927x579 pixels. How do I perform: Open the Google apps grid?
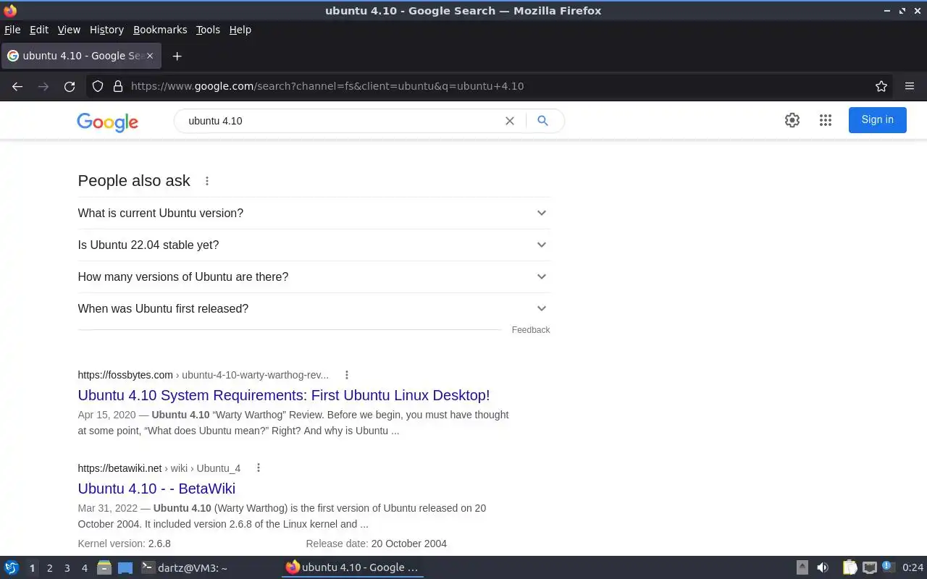tap(826, 120)
